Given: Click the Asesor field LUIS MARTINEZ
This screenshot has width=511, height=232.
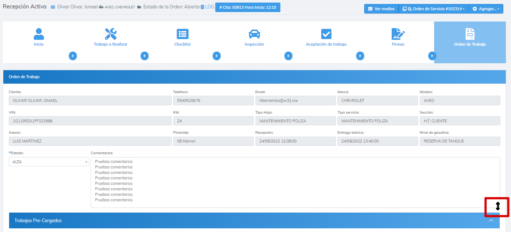Looking at the screenshot, I should tap(90, 141).
